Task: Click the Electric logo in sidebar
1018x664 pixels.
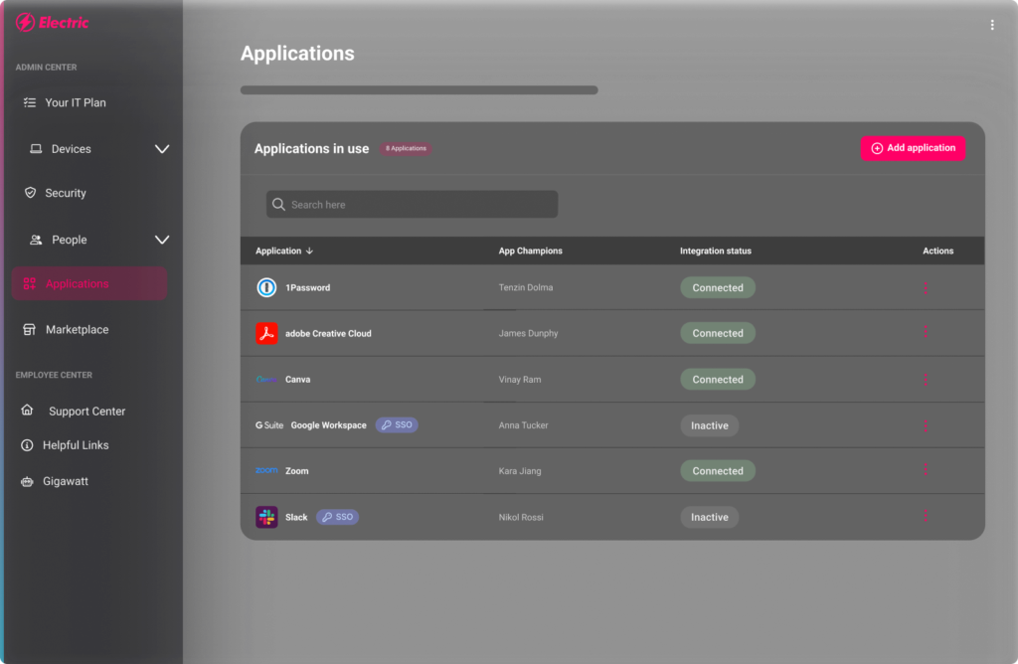Action: pos(53,22)
